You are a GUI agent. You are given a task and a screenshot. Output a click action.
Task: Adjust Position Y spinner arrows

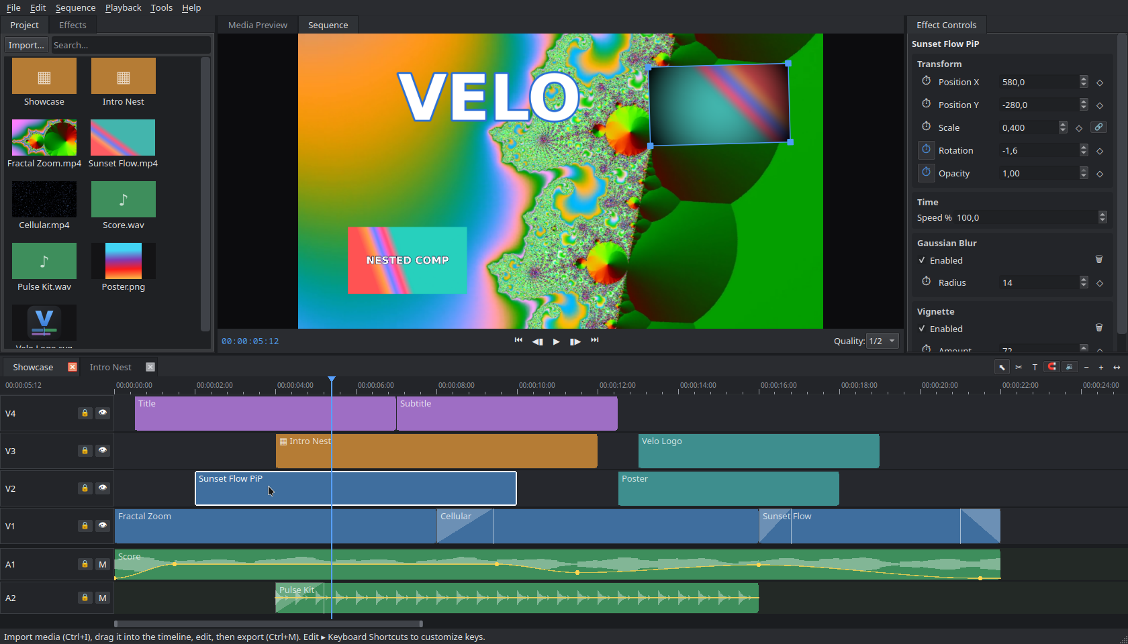[x=1084, y=104]
